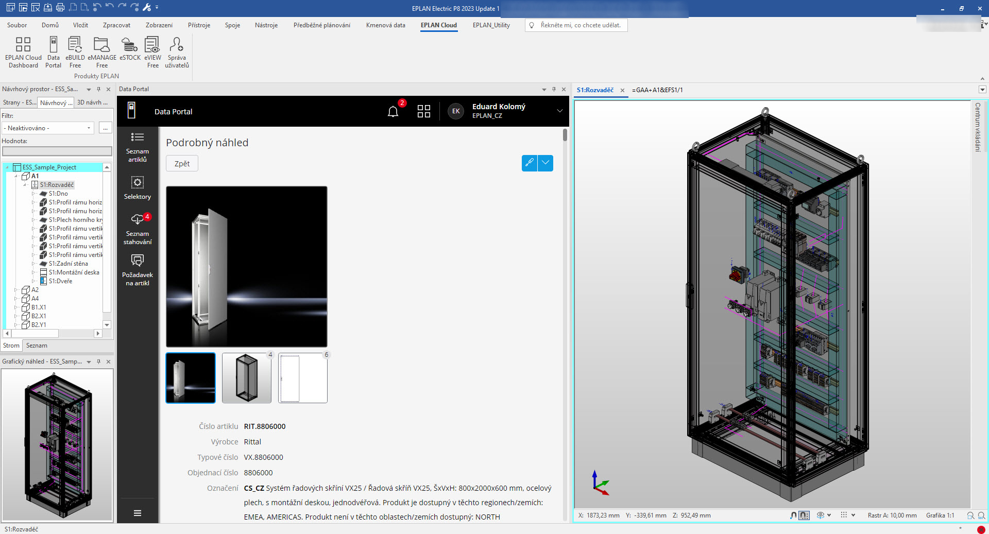Switch to the Seznam tab
989x534 pixels.
click(37, 346)
